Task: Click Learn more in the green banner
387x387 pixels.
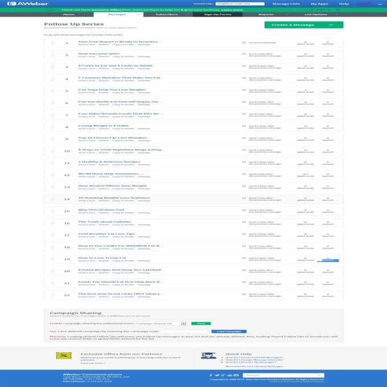Action: pos(232,10)
